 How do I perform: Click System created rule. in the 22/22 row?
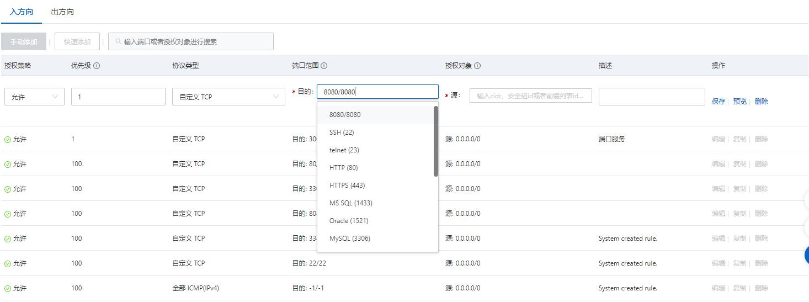(628, 263)
